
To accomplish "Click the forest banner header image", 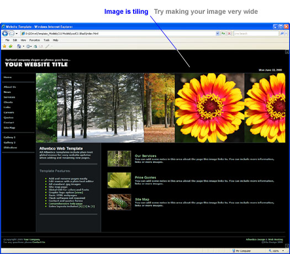I will tap(161, 108).
